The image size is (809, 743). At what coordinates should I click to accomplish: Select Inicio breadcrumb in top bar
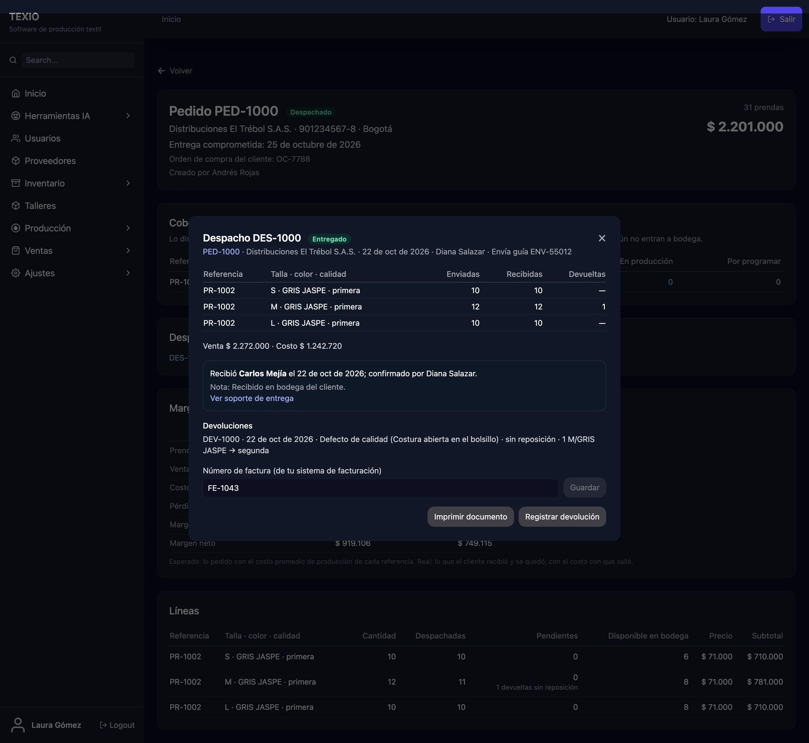(x=171, y=19)
